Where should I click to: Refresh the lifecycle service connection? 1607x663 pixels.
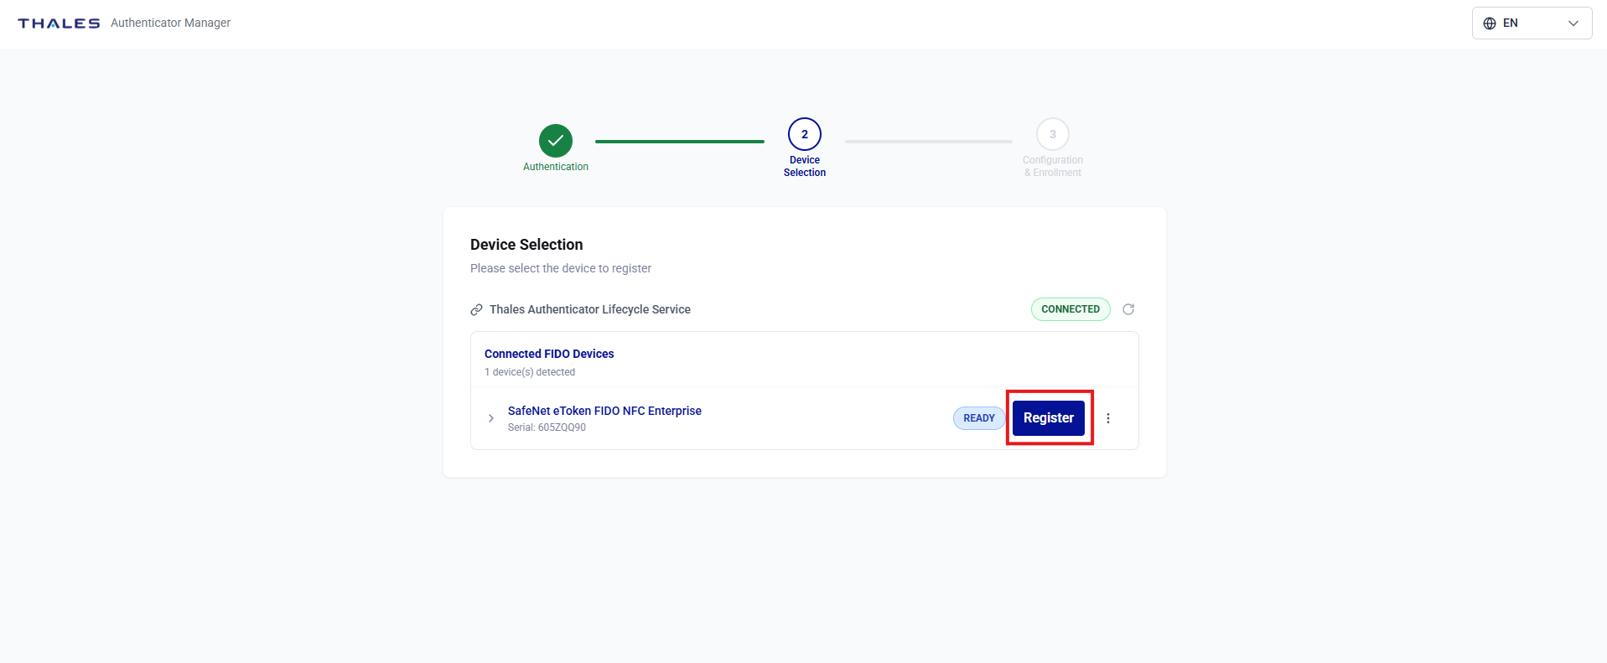point(1128,309)
